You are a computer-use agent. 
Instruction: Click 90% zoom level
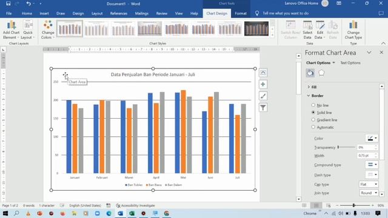(x=381, y=205)
